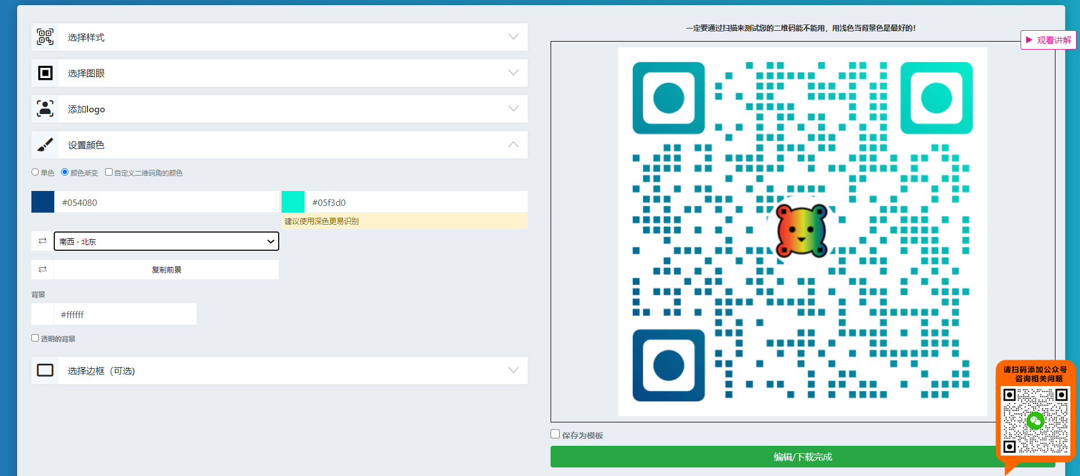
Task: Open the 选择边框 (可选) panel header
Action: 279,371
